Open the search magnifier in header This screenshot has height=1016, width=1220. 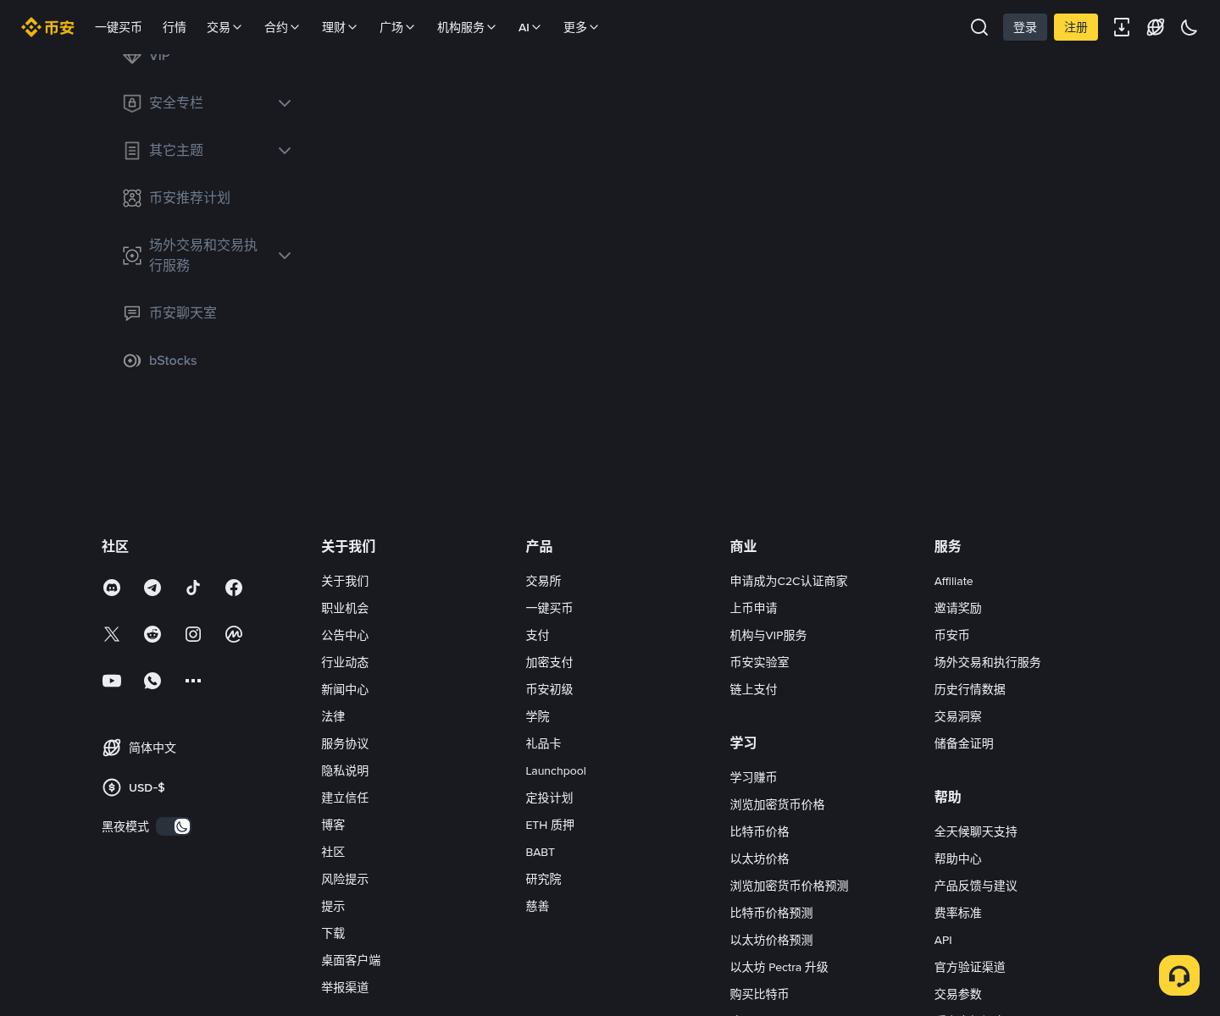click(x=979, y=27)
